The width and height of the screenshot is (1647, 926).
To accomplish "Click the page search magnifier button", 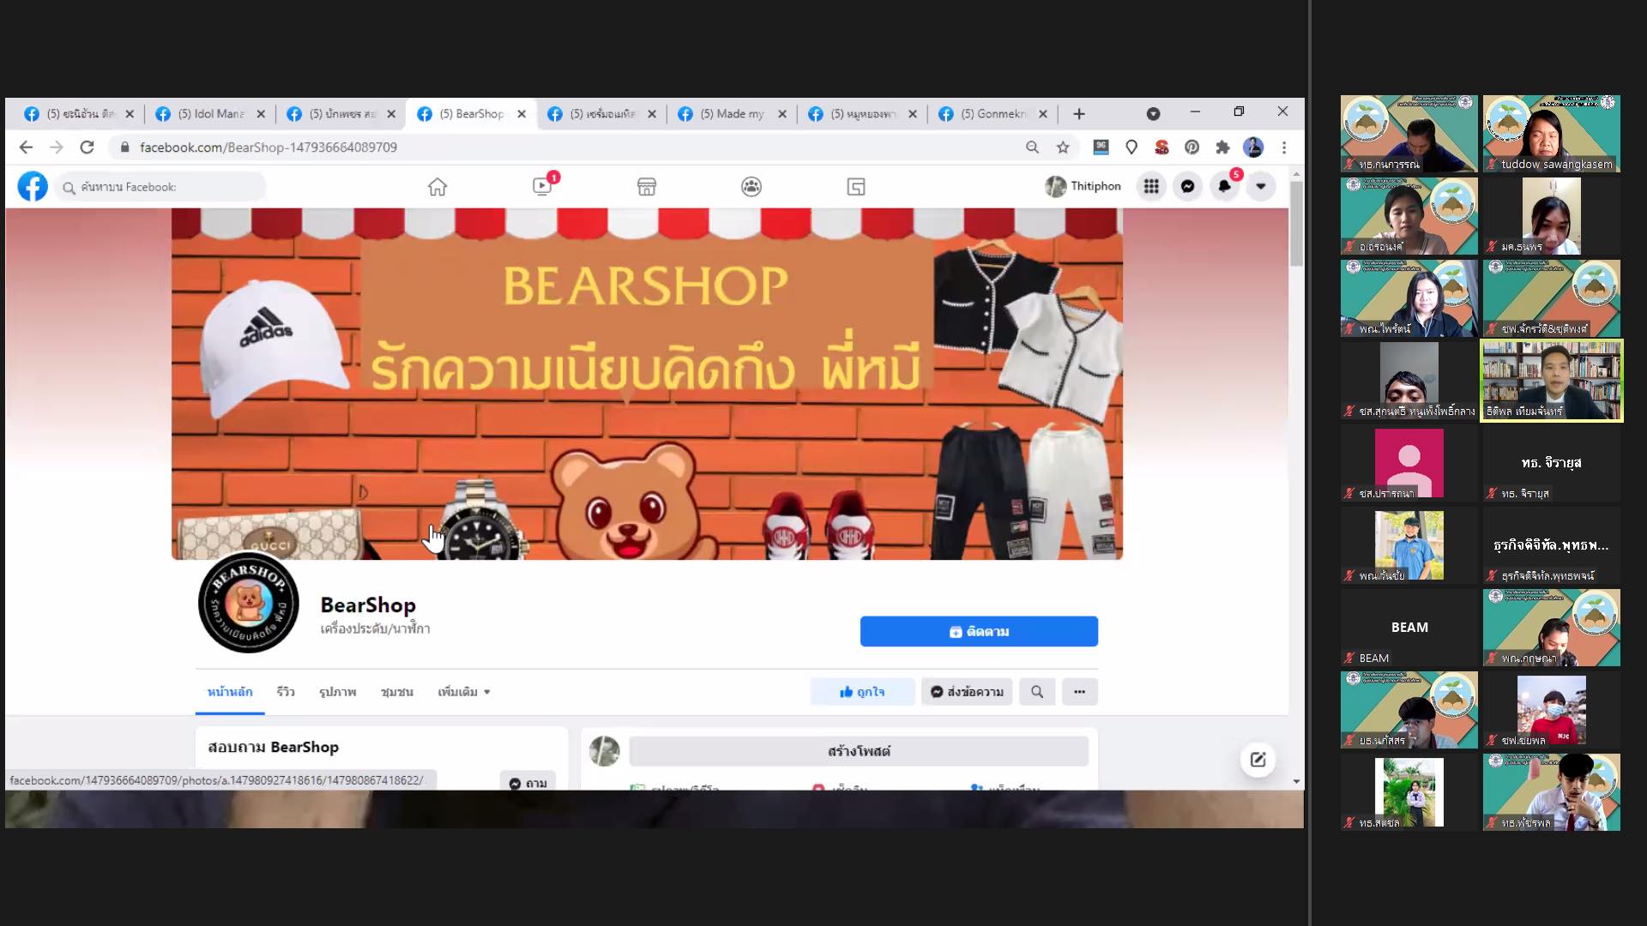I will (1037, 692).
